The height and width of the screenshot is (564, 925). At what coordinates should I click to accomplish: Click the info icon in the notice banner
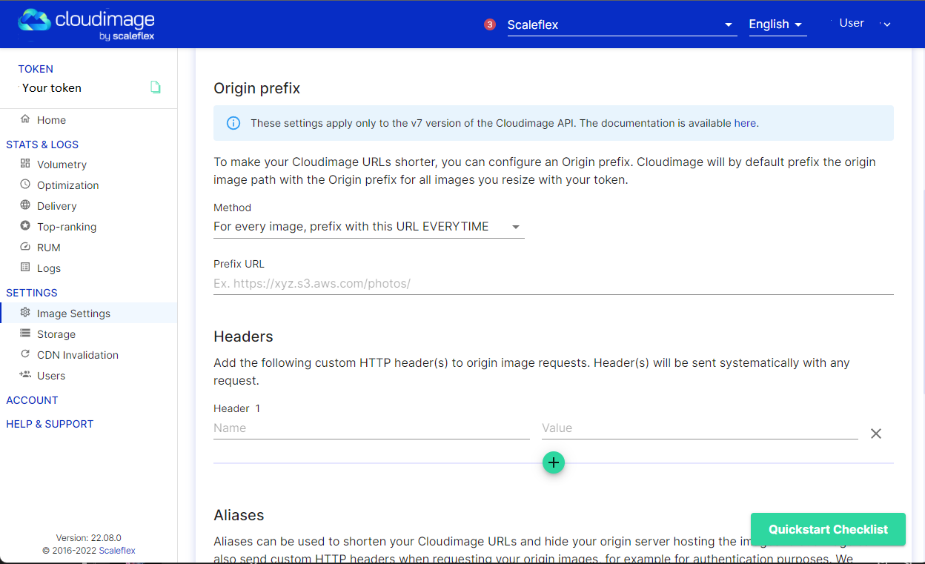[233, 123]
